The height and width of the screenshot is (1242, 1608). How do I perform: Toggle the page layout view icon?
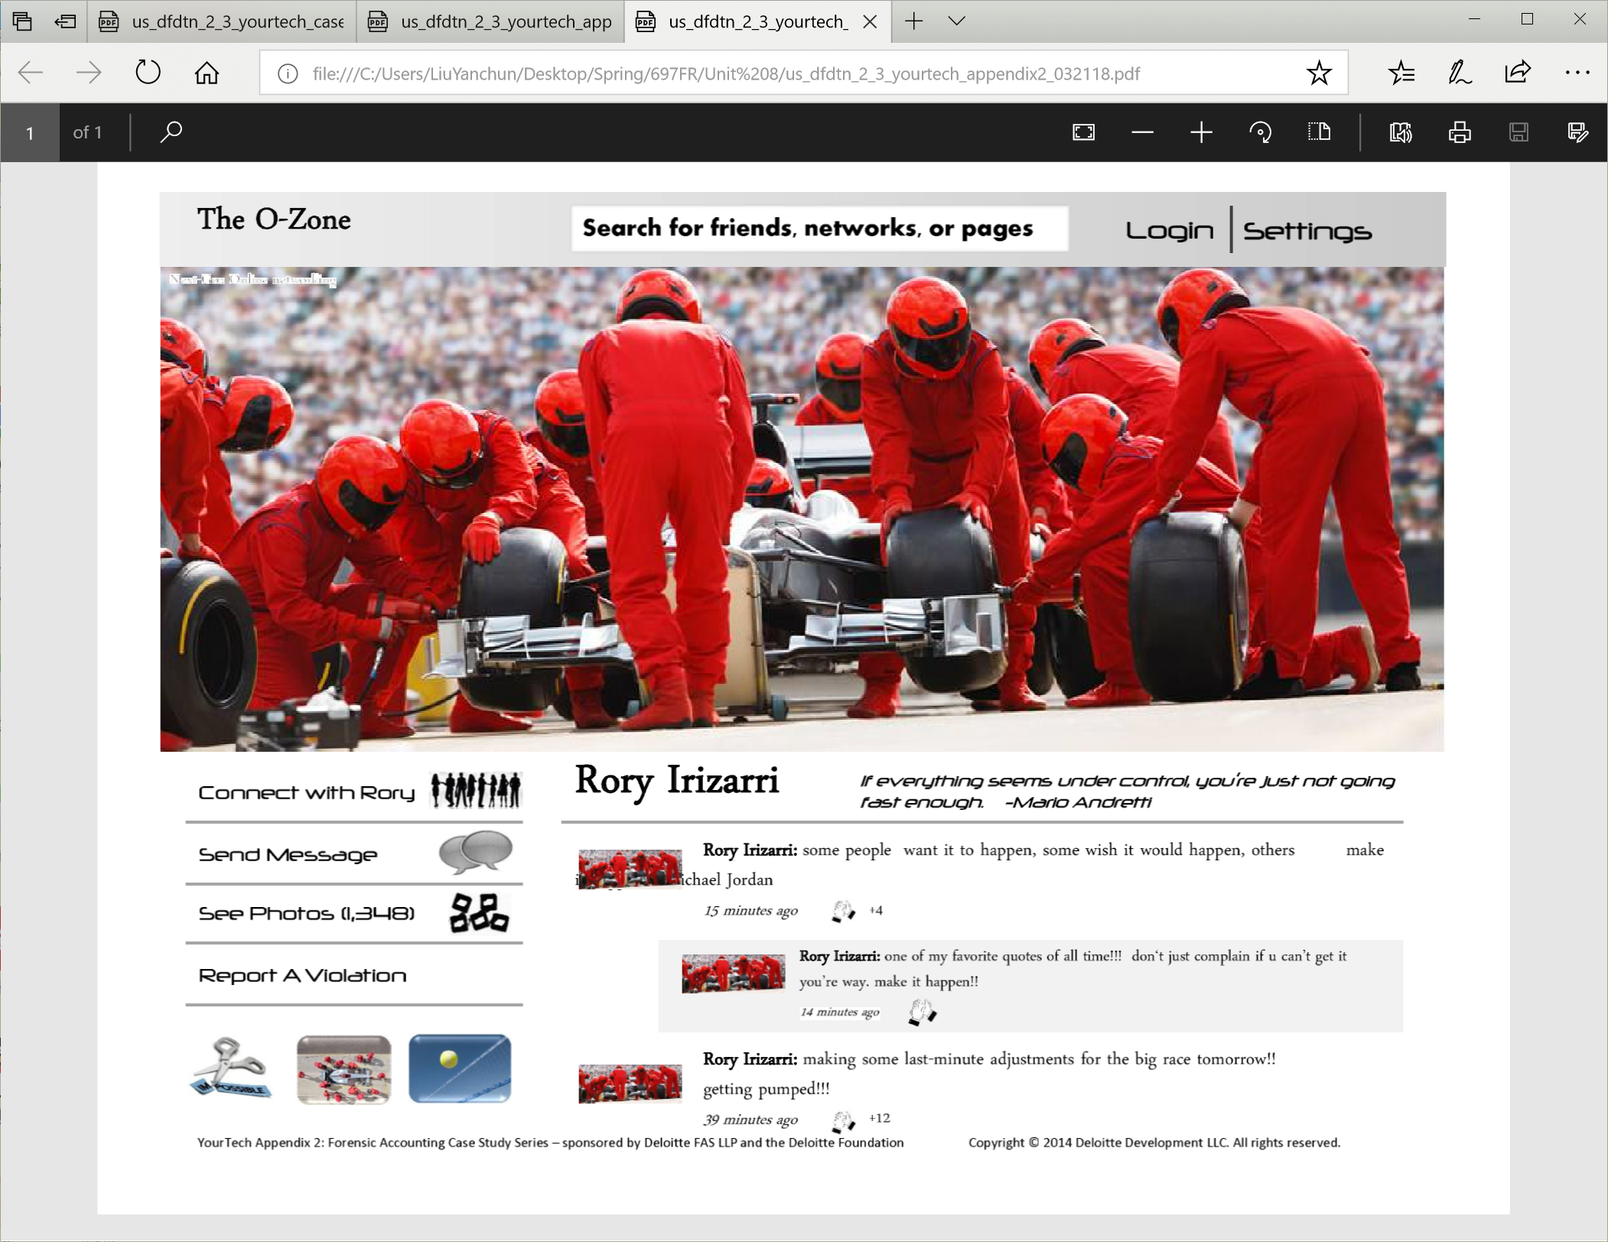[x=1319, y=132]
